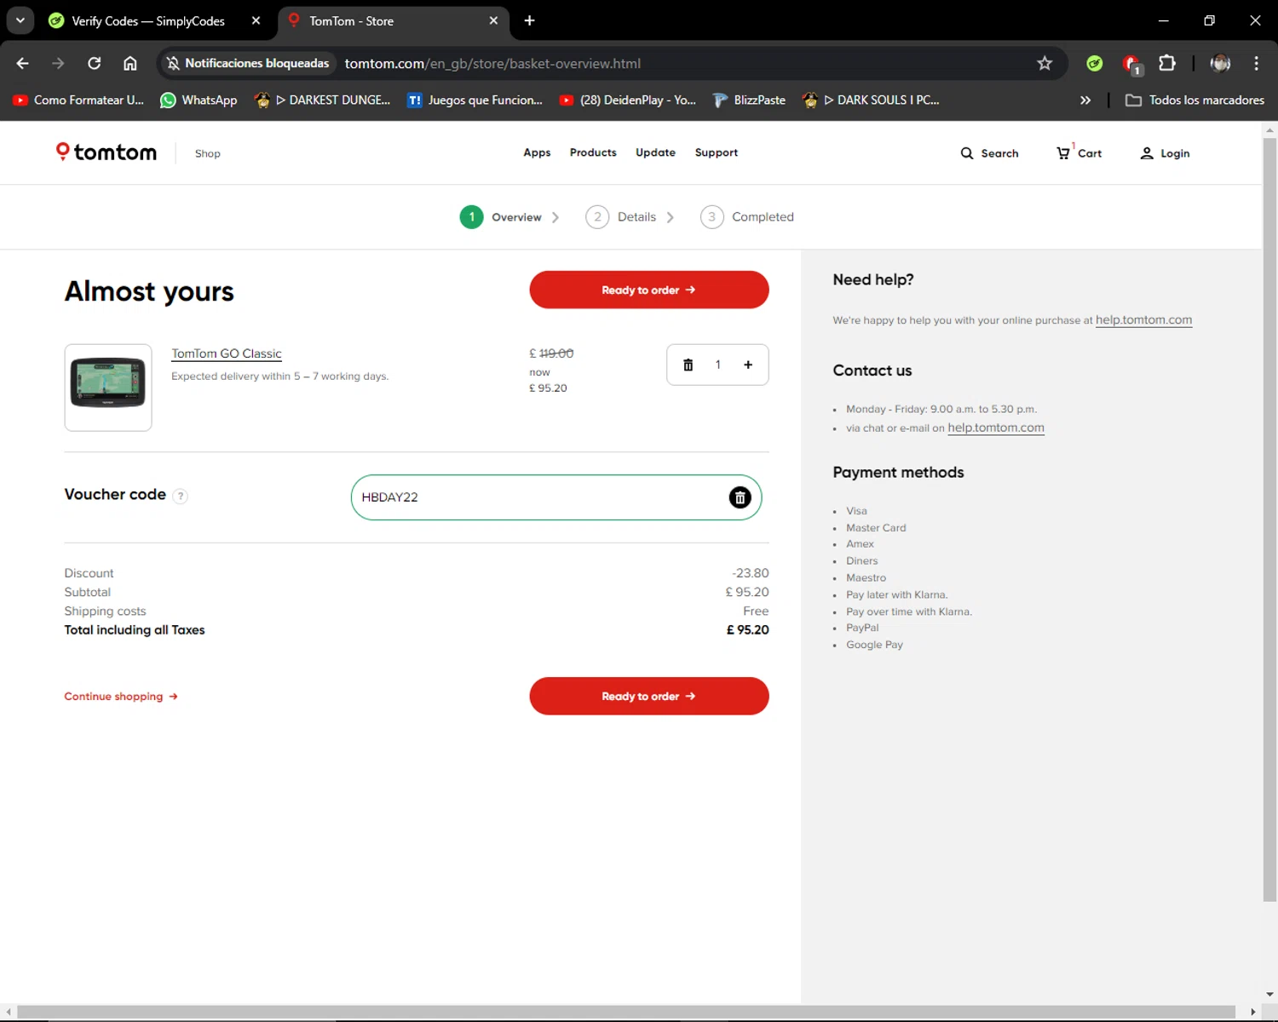Click the Free shipping costs value
Screen dimensions: 1278x1022
pyautogui.click(x=756, y=611)
